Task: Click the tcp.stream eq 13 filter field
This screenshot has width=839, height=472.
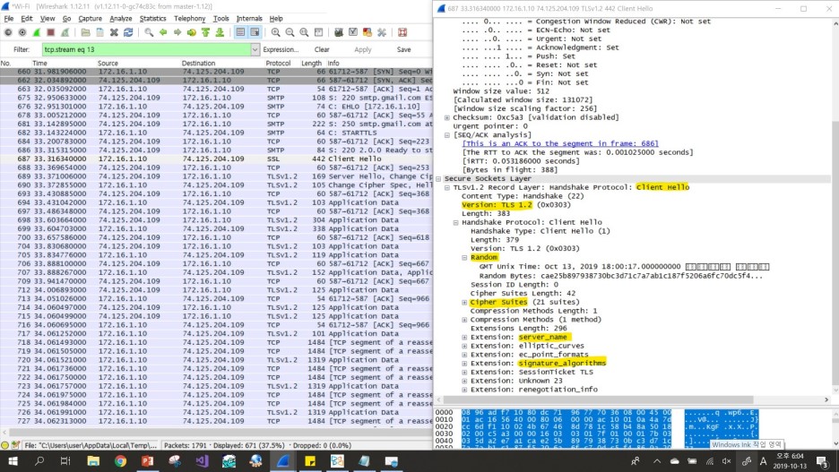Action: pyautogui.click(x=145, y=50)
